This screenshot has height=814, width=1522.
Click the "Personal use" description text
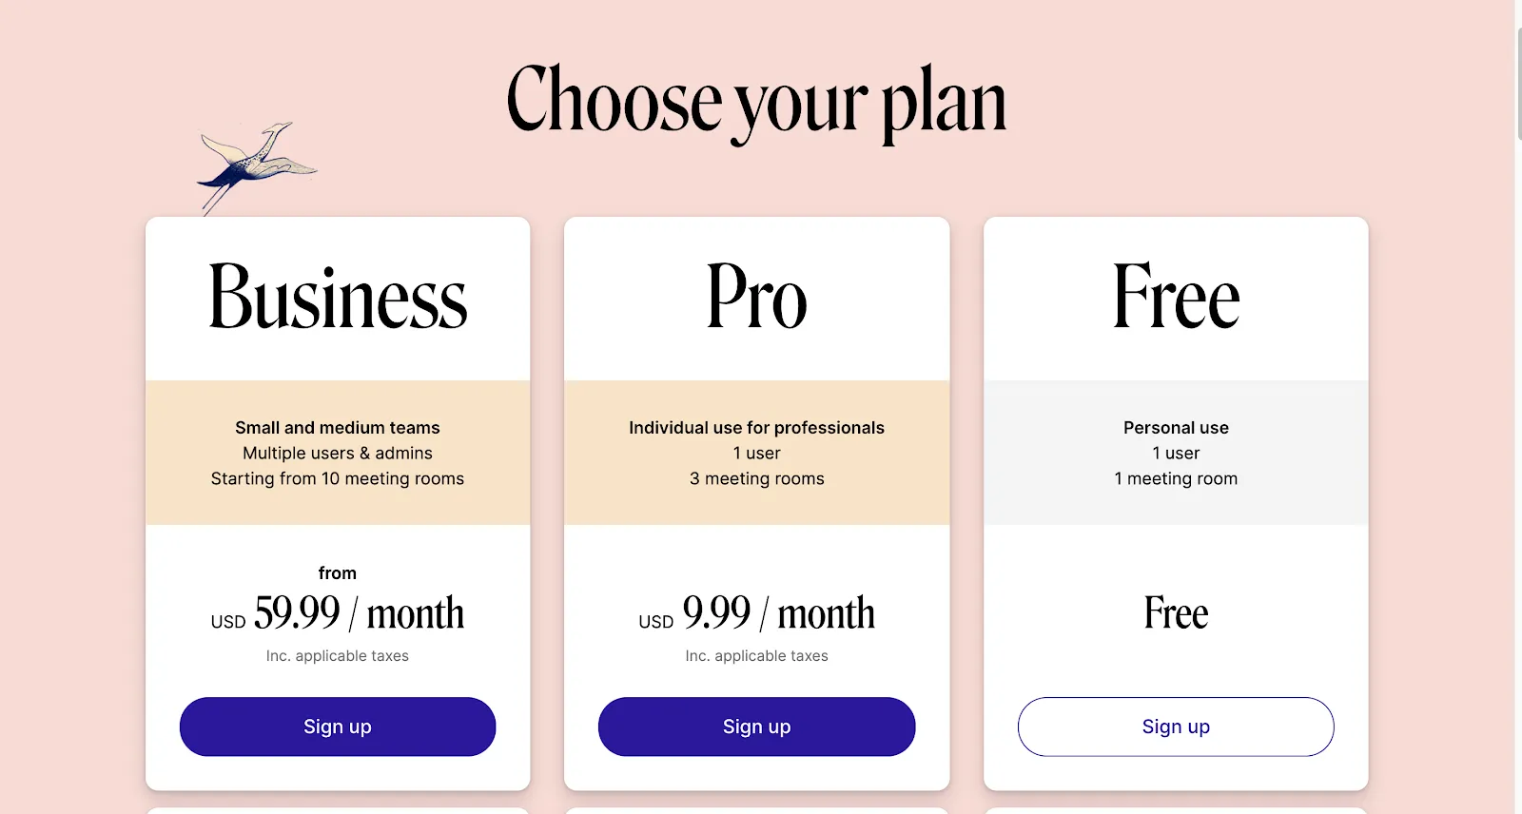coord(1176,428)
